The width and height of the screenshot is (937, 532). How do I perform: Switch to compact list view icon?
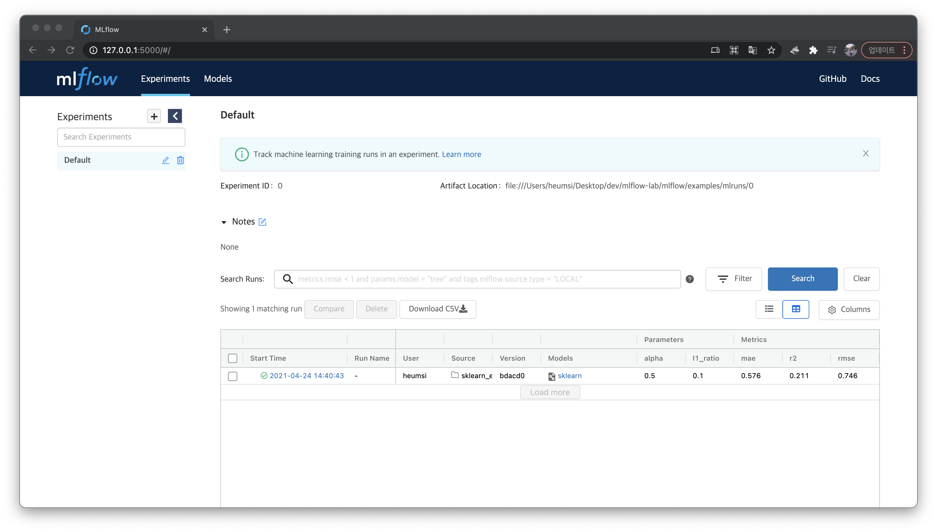click(769, 309)
